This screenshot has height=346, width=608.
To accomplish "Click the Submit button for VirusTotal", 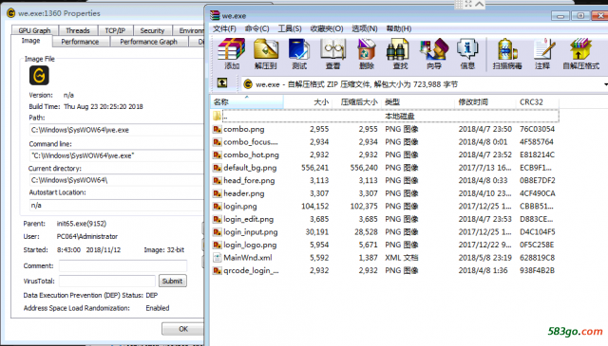I will (x=172, y=281).
